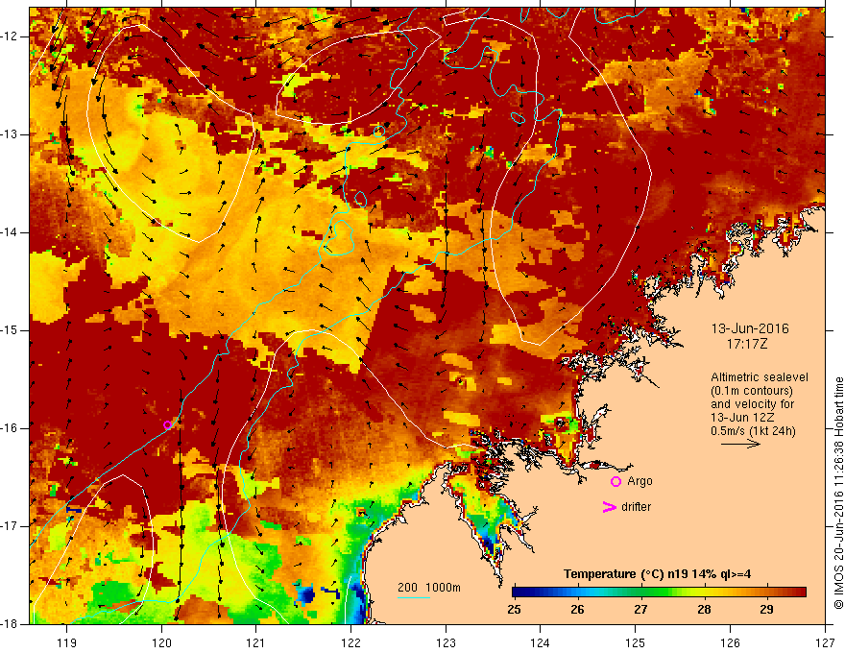Image resolution: width=845 pixels, height=653 pixels.
Task: Click the latitude axis label '-16'
Action: point(10,428)
